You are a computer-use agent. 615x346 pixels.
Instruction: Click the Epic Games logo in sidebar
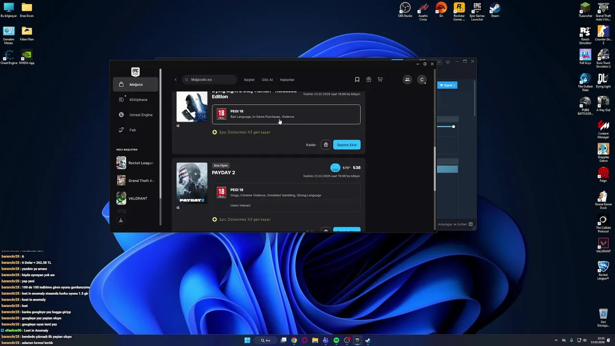pos(135,72)
